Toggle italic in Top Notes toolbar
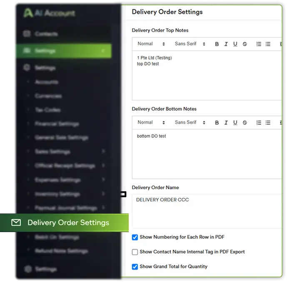Screen dimensions: 287x282 226,44
